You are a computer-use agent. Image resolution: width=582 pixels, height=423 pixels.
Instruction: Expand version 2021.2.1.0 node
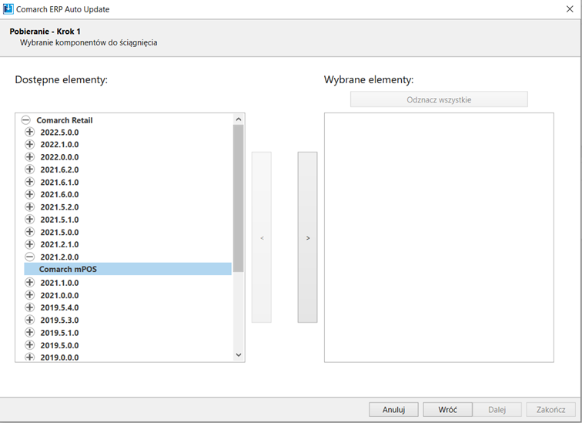coord(30,244)
